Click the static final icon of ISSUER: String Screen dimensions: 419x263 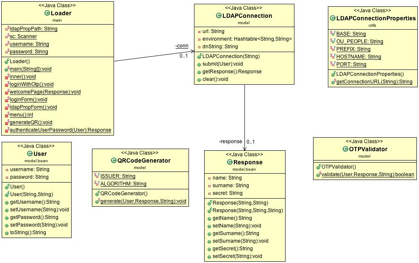97,176
